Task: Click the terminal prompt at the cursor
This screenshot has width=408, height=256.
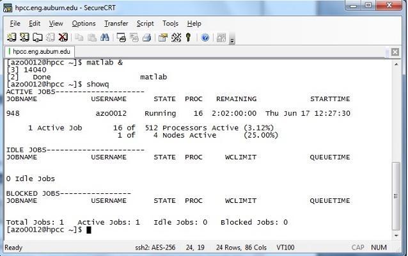Action: (90, 230)
